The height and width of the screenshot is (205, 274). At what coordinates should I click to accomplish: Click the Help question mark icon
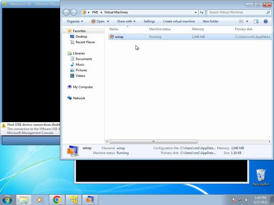tap(265, 21)
